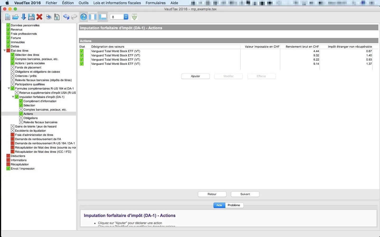The width and height of the screenshot is (380, 237).
Task: Collapse Imputation forfaitaire d'impôt (DA-1) node
Action: pyautogui.click(x=13, y=97)
